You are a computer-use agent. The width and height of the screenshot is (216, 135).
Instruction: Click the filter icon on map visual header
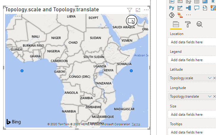[x=129, y=10]
